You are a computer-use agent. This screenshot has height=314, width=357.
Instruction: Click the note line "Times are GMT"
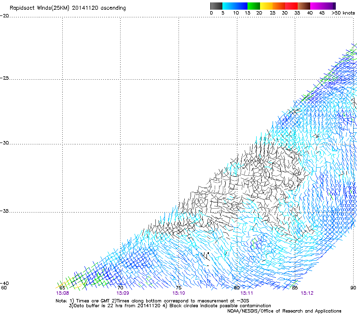pyautogui.click(x=93, y=301)
